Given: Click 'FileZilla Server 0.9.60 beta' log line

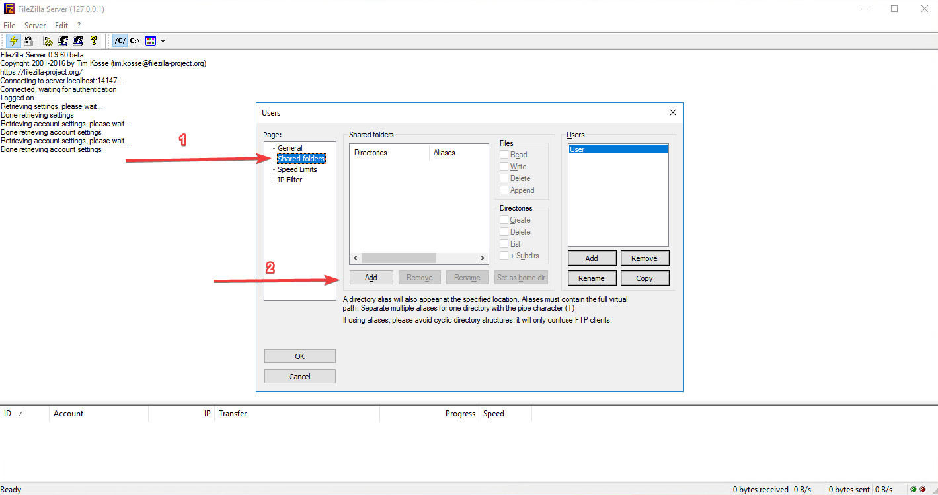Looking at the screenshot, I should click(42, 55).
